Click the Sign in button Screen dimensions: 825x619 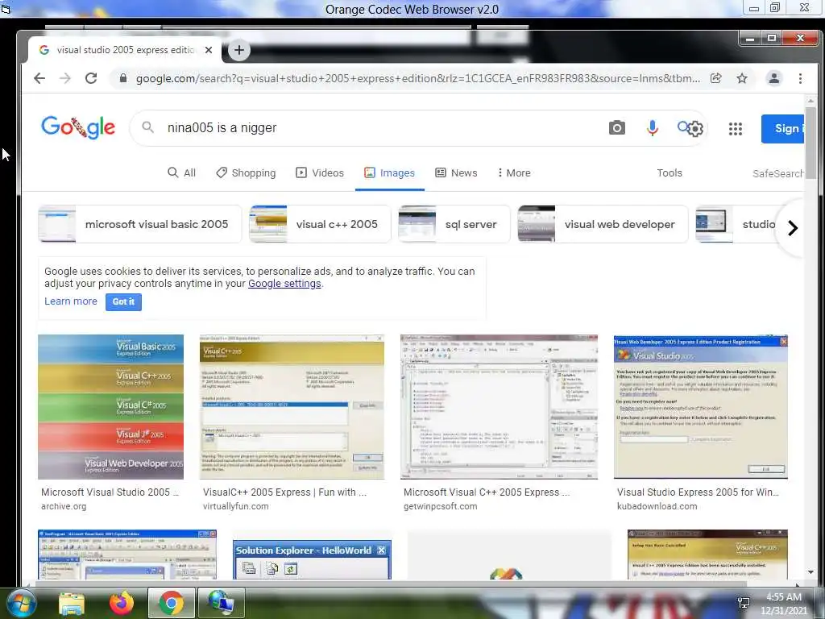(782, 128)
